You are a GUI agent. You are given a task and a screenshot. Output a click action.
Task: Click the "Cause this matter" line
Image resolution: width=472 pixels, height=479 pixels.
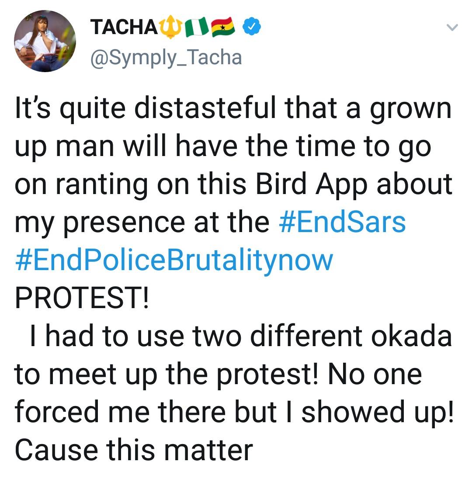pos(134,450)
